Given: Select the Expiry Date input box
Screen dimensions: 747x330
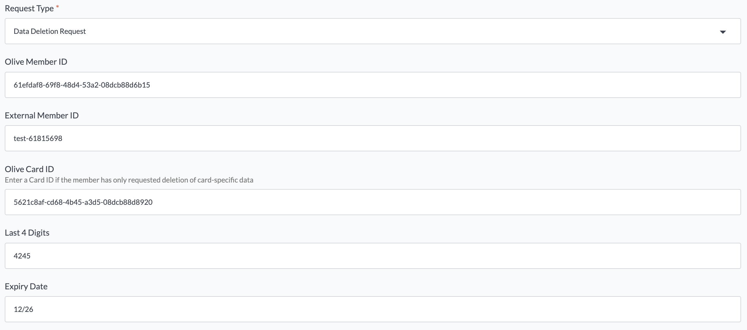Looking at the screenshot, I should (373, 309).
